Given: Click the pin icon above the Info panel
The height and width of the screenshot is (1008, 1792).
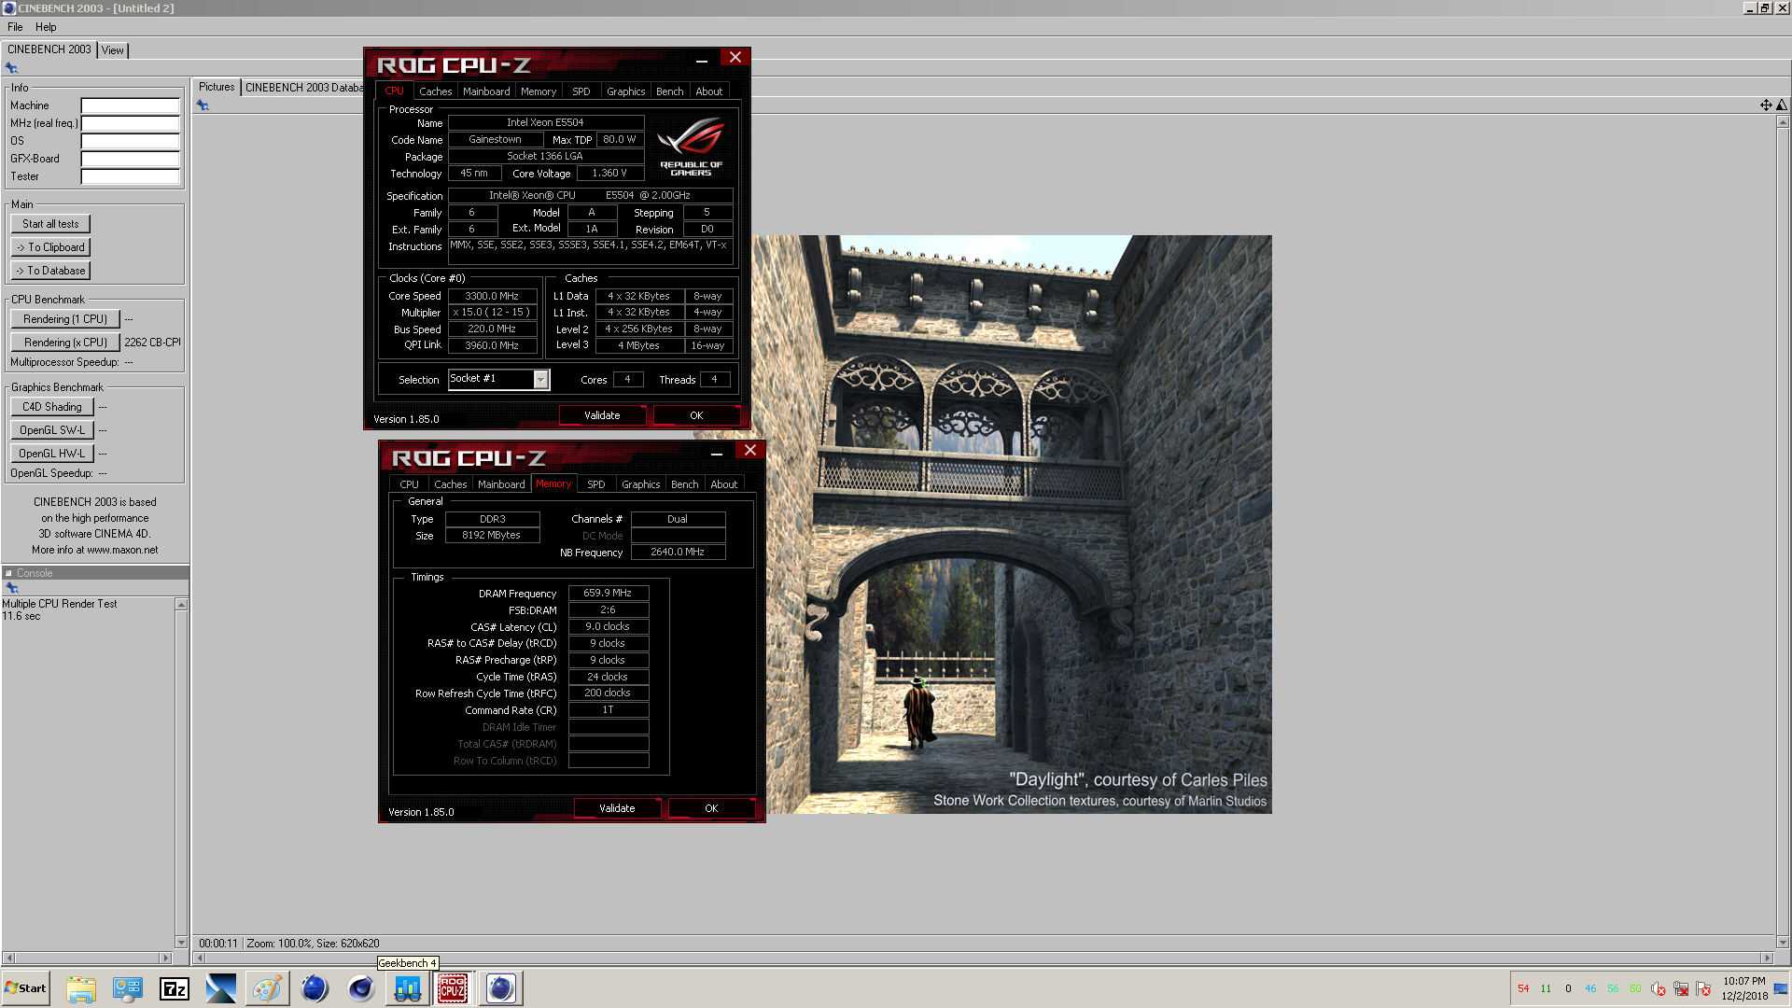Looking at the screenshot, I should click(x=11, y=68).
